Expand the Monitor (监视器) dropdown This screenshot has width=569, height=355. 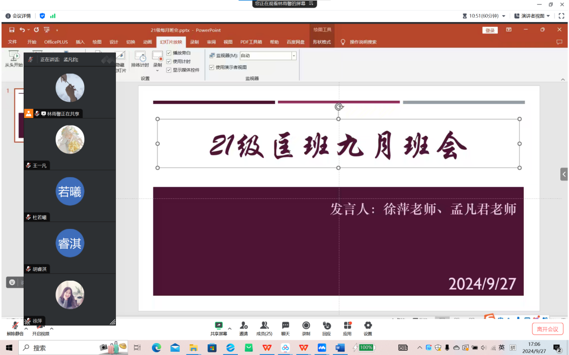294,55
